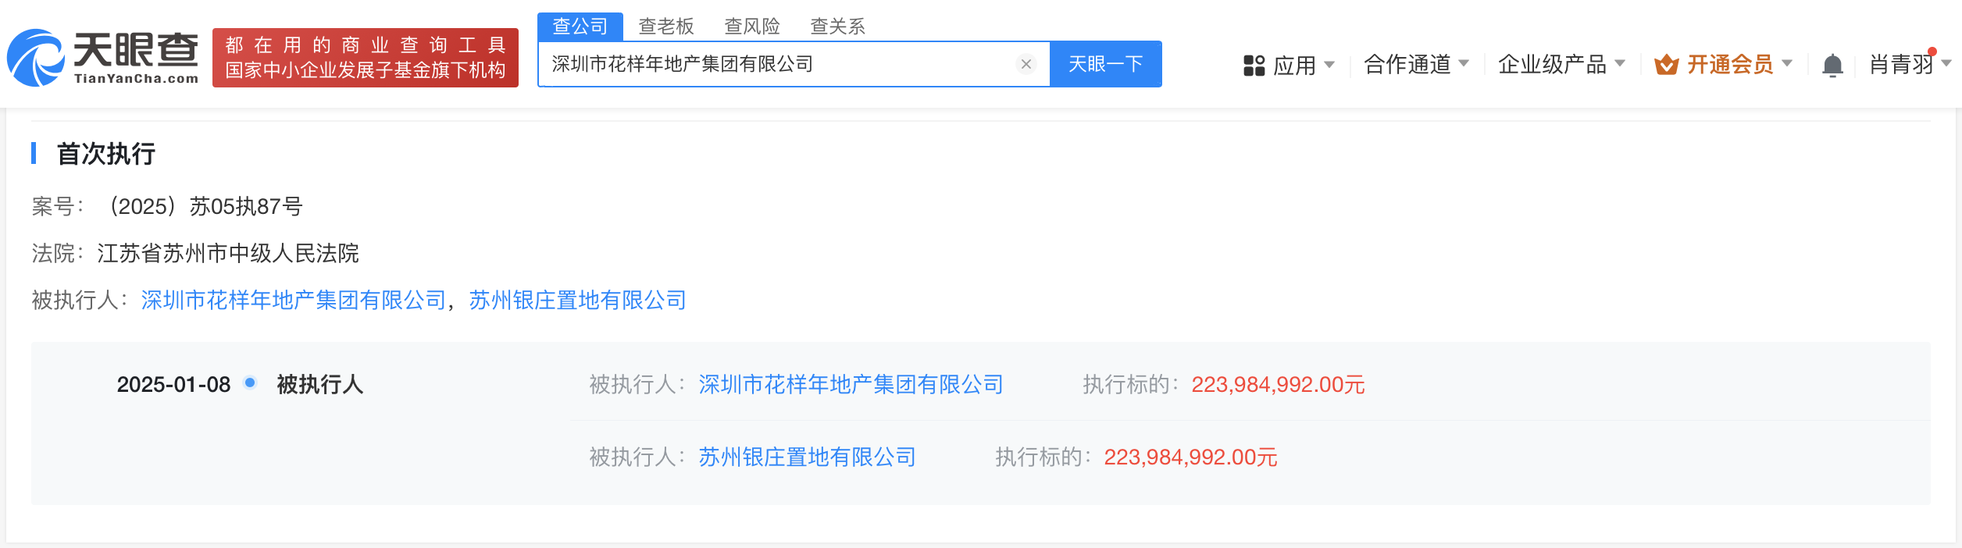Open 苏州银庄置地有限公司 link in 被执行人 header line
This screenshot has height=548, width=1962.
click(x=577, y=301)
